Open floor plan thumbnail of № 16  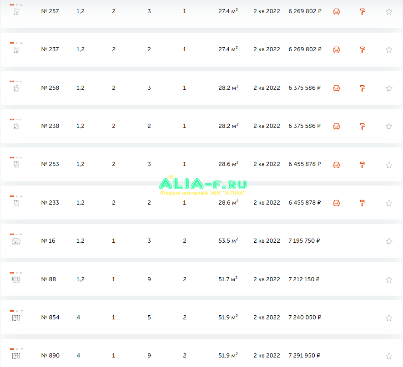tap(16, 240)
